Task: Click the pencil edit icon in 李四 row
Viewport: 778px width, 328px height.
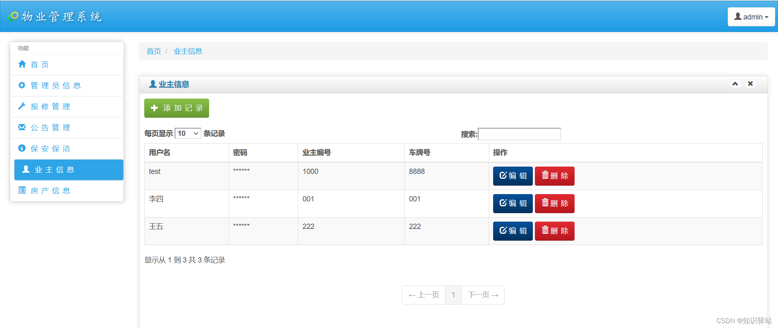Action: [x=503, y=203]
